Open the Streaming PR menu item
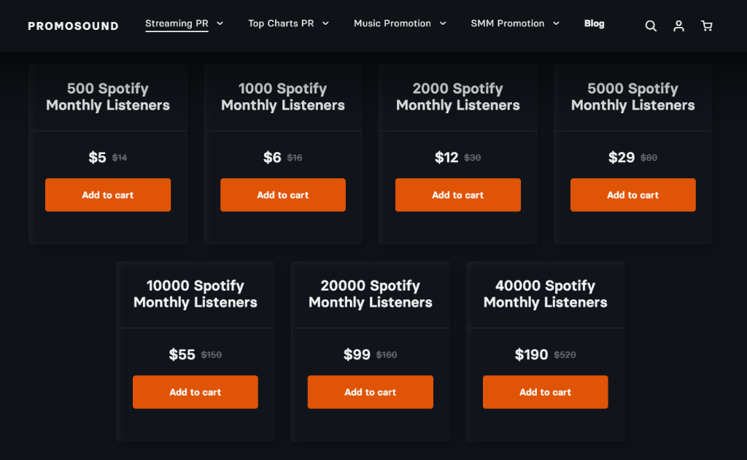The width and height of the screenshot is (747, 460). click(x=177, y=23)
